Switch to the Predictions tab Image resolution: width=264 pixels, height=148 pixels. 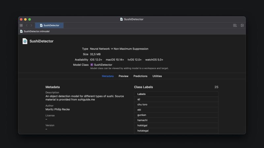point(141,76)
